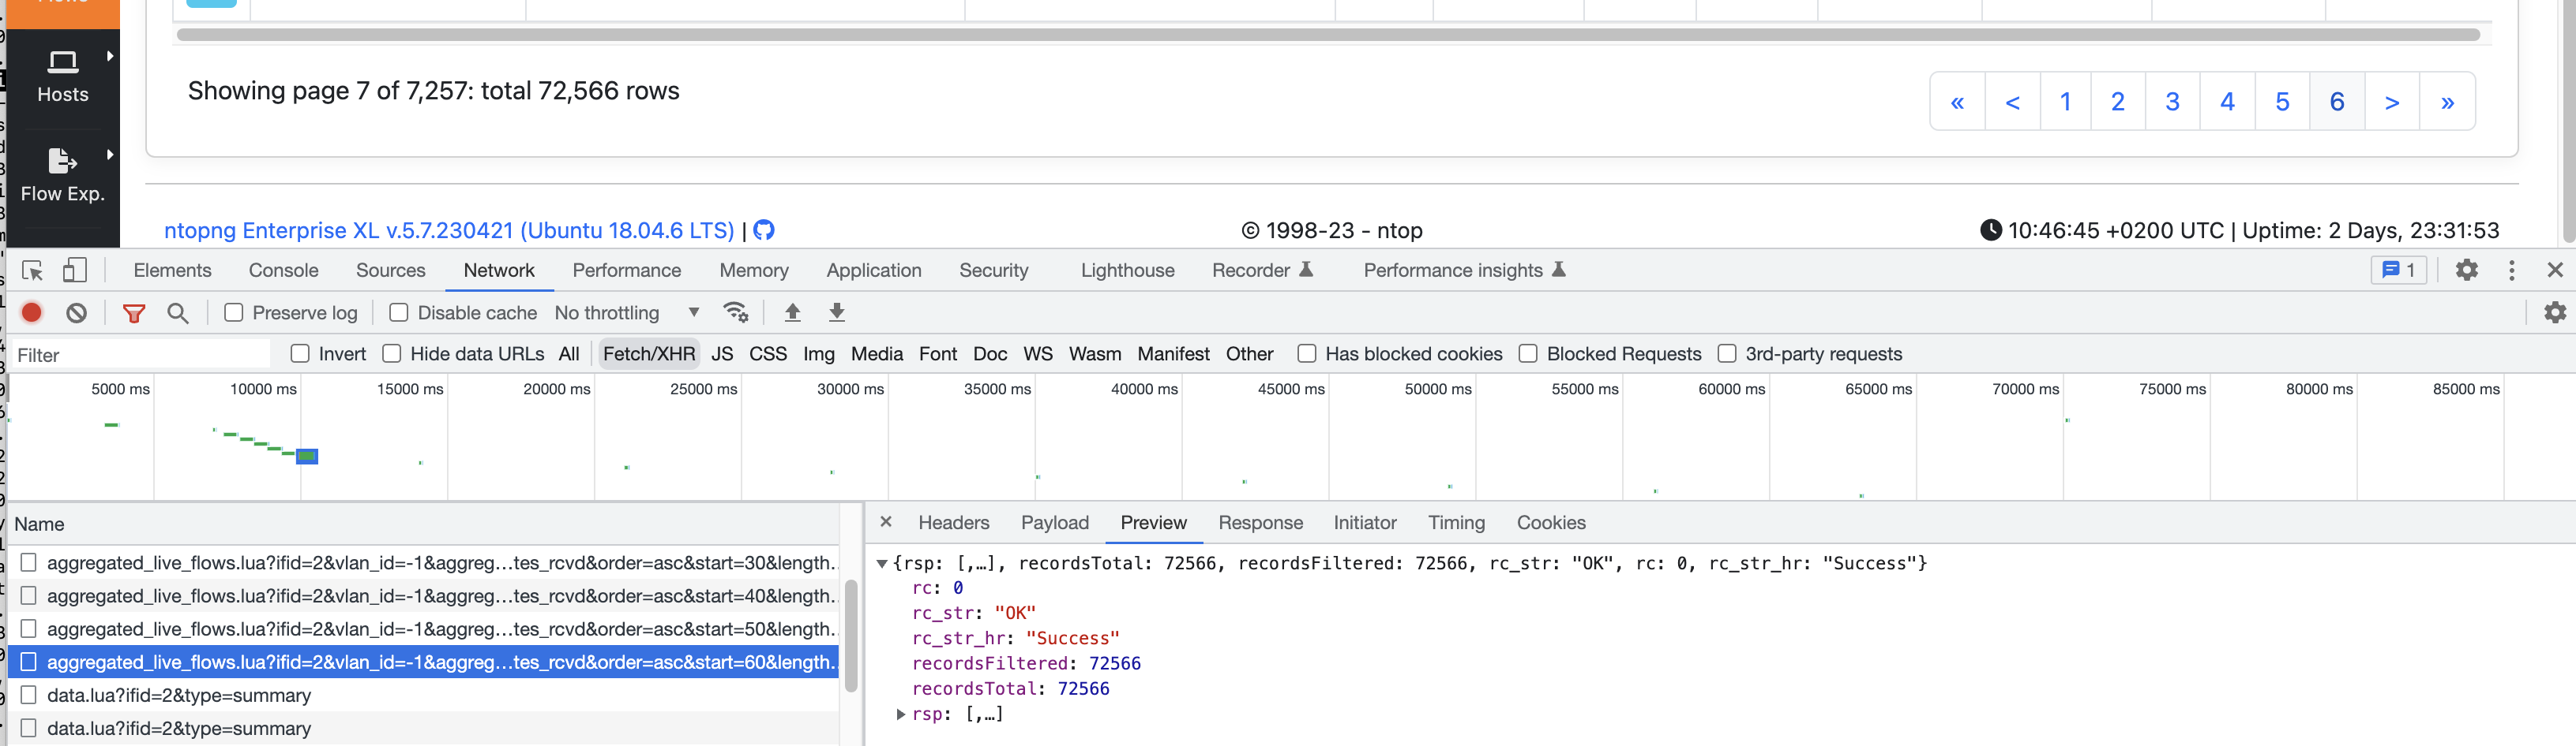Search through network headers and responses
Screen dimensions: 2576x746
(x=179, y=312)
